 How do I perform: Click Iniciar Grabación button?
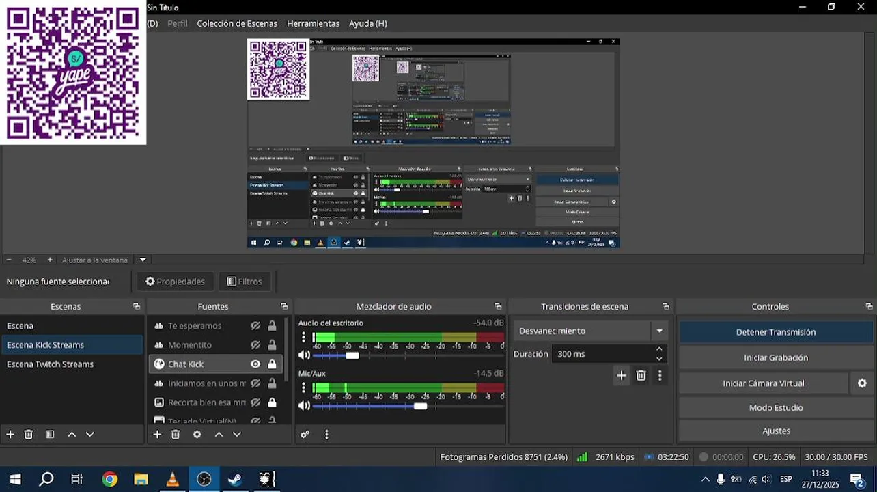[x=776, y=357]
